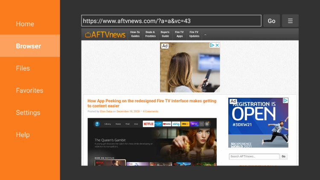Open Fire TV Apps nav tab
320x180 pixels.
(x=180, y=34)
